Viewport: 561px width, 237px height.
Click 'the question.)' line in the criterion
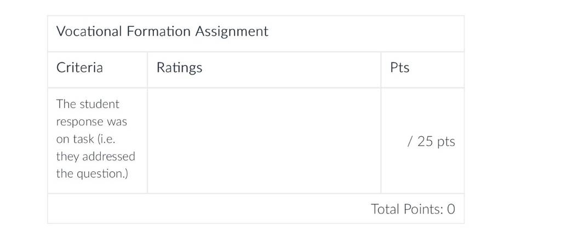point(92,174)
